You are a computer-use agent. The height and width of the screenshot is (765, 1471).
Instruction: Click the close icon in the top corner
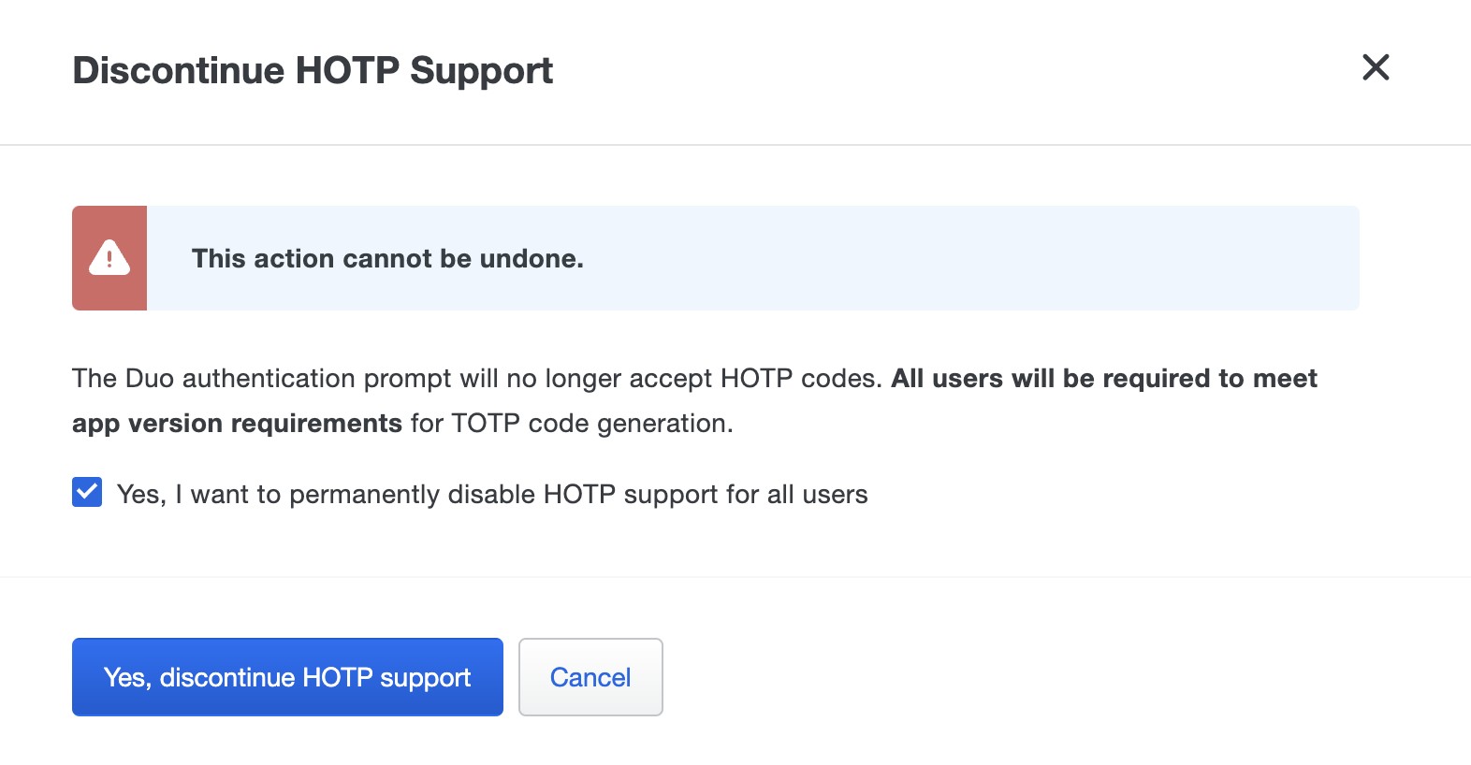point(1376,68)
